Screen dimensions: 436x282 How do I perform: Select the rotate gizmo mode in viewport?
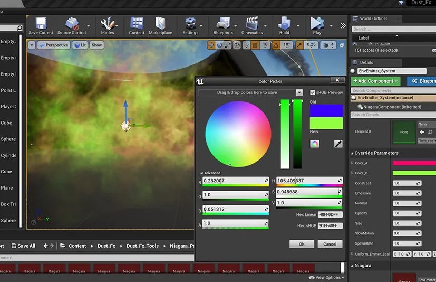[219, 45]
